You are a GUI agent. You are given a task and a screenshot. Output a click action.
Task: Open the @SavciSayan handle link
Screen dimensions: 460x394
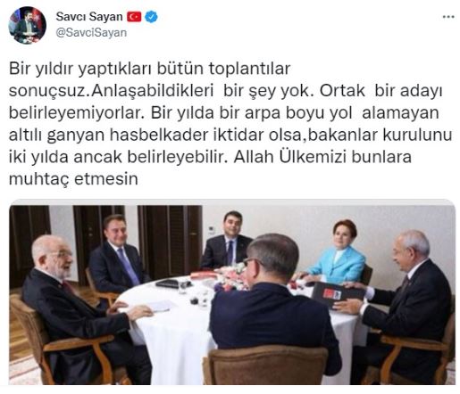click(91, 33)
